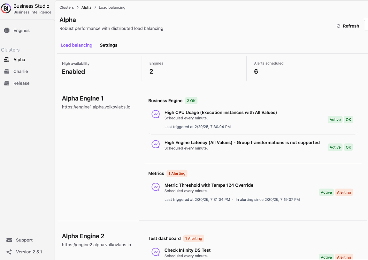Go to Clusters in the breadcrumb
Screen dimensions: 368x260
(67, 8)
